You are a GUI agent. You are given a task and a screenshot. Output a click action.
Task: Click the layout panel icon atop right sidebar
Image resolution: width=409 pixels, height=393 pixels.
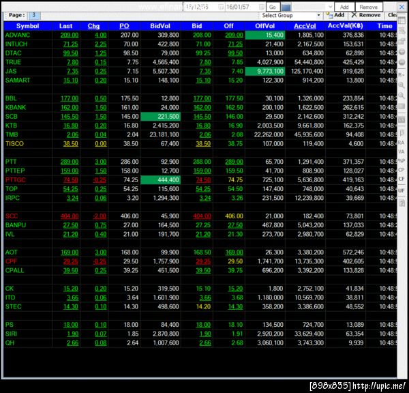402,20
